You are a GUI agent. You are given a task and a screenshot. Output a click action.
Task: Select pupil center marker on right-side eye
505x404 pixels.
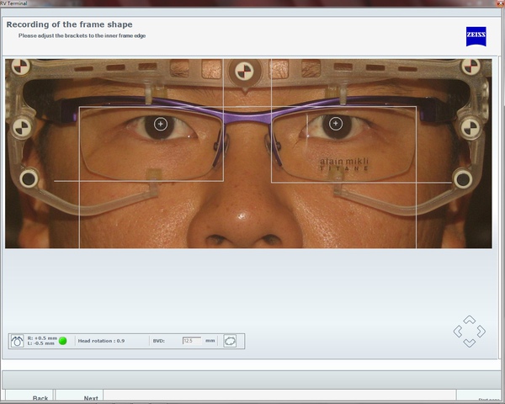336,124
